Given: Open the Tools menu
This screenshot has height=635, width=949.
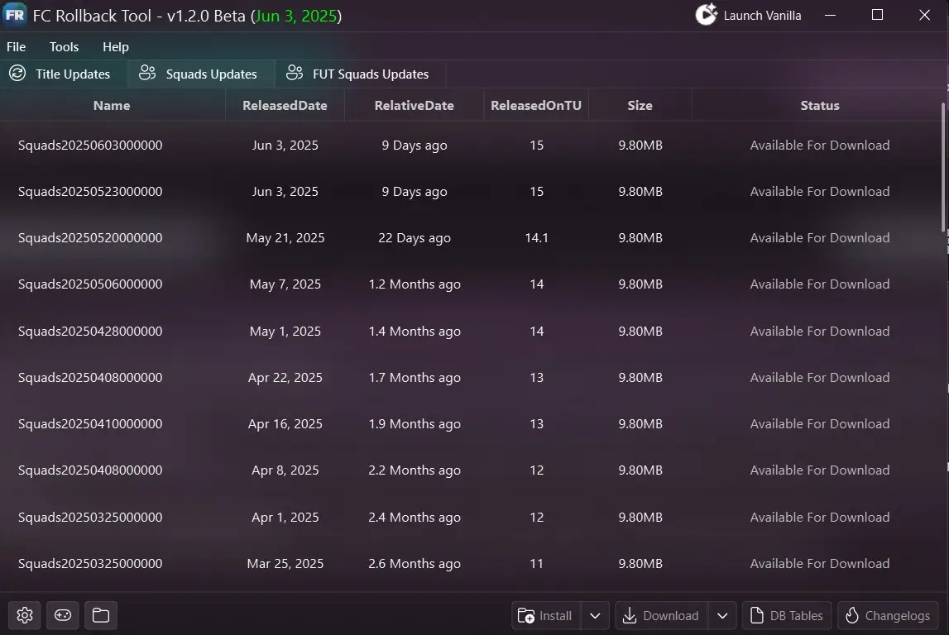Looking at the screenshot, I should pos(65,46).
